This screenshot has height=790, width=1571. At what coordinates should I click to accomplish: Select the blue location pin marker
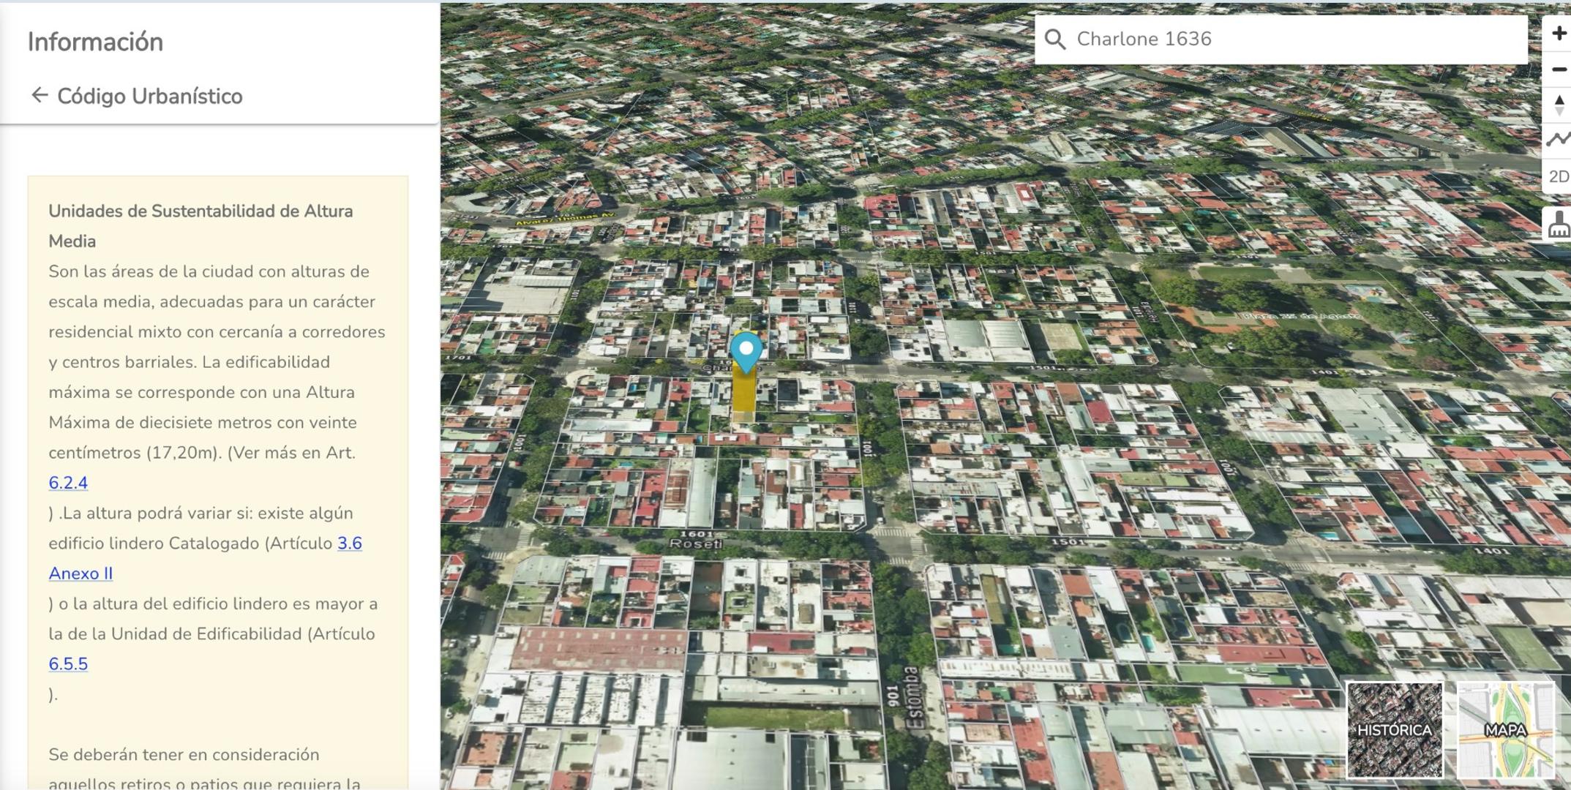(x=746, y=352)
